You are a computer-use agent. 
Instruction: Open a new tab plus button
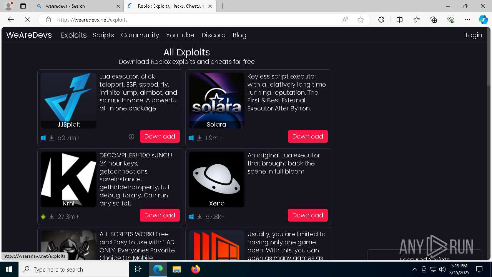click(x=223, y=6)
